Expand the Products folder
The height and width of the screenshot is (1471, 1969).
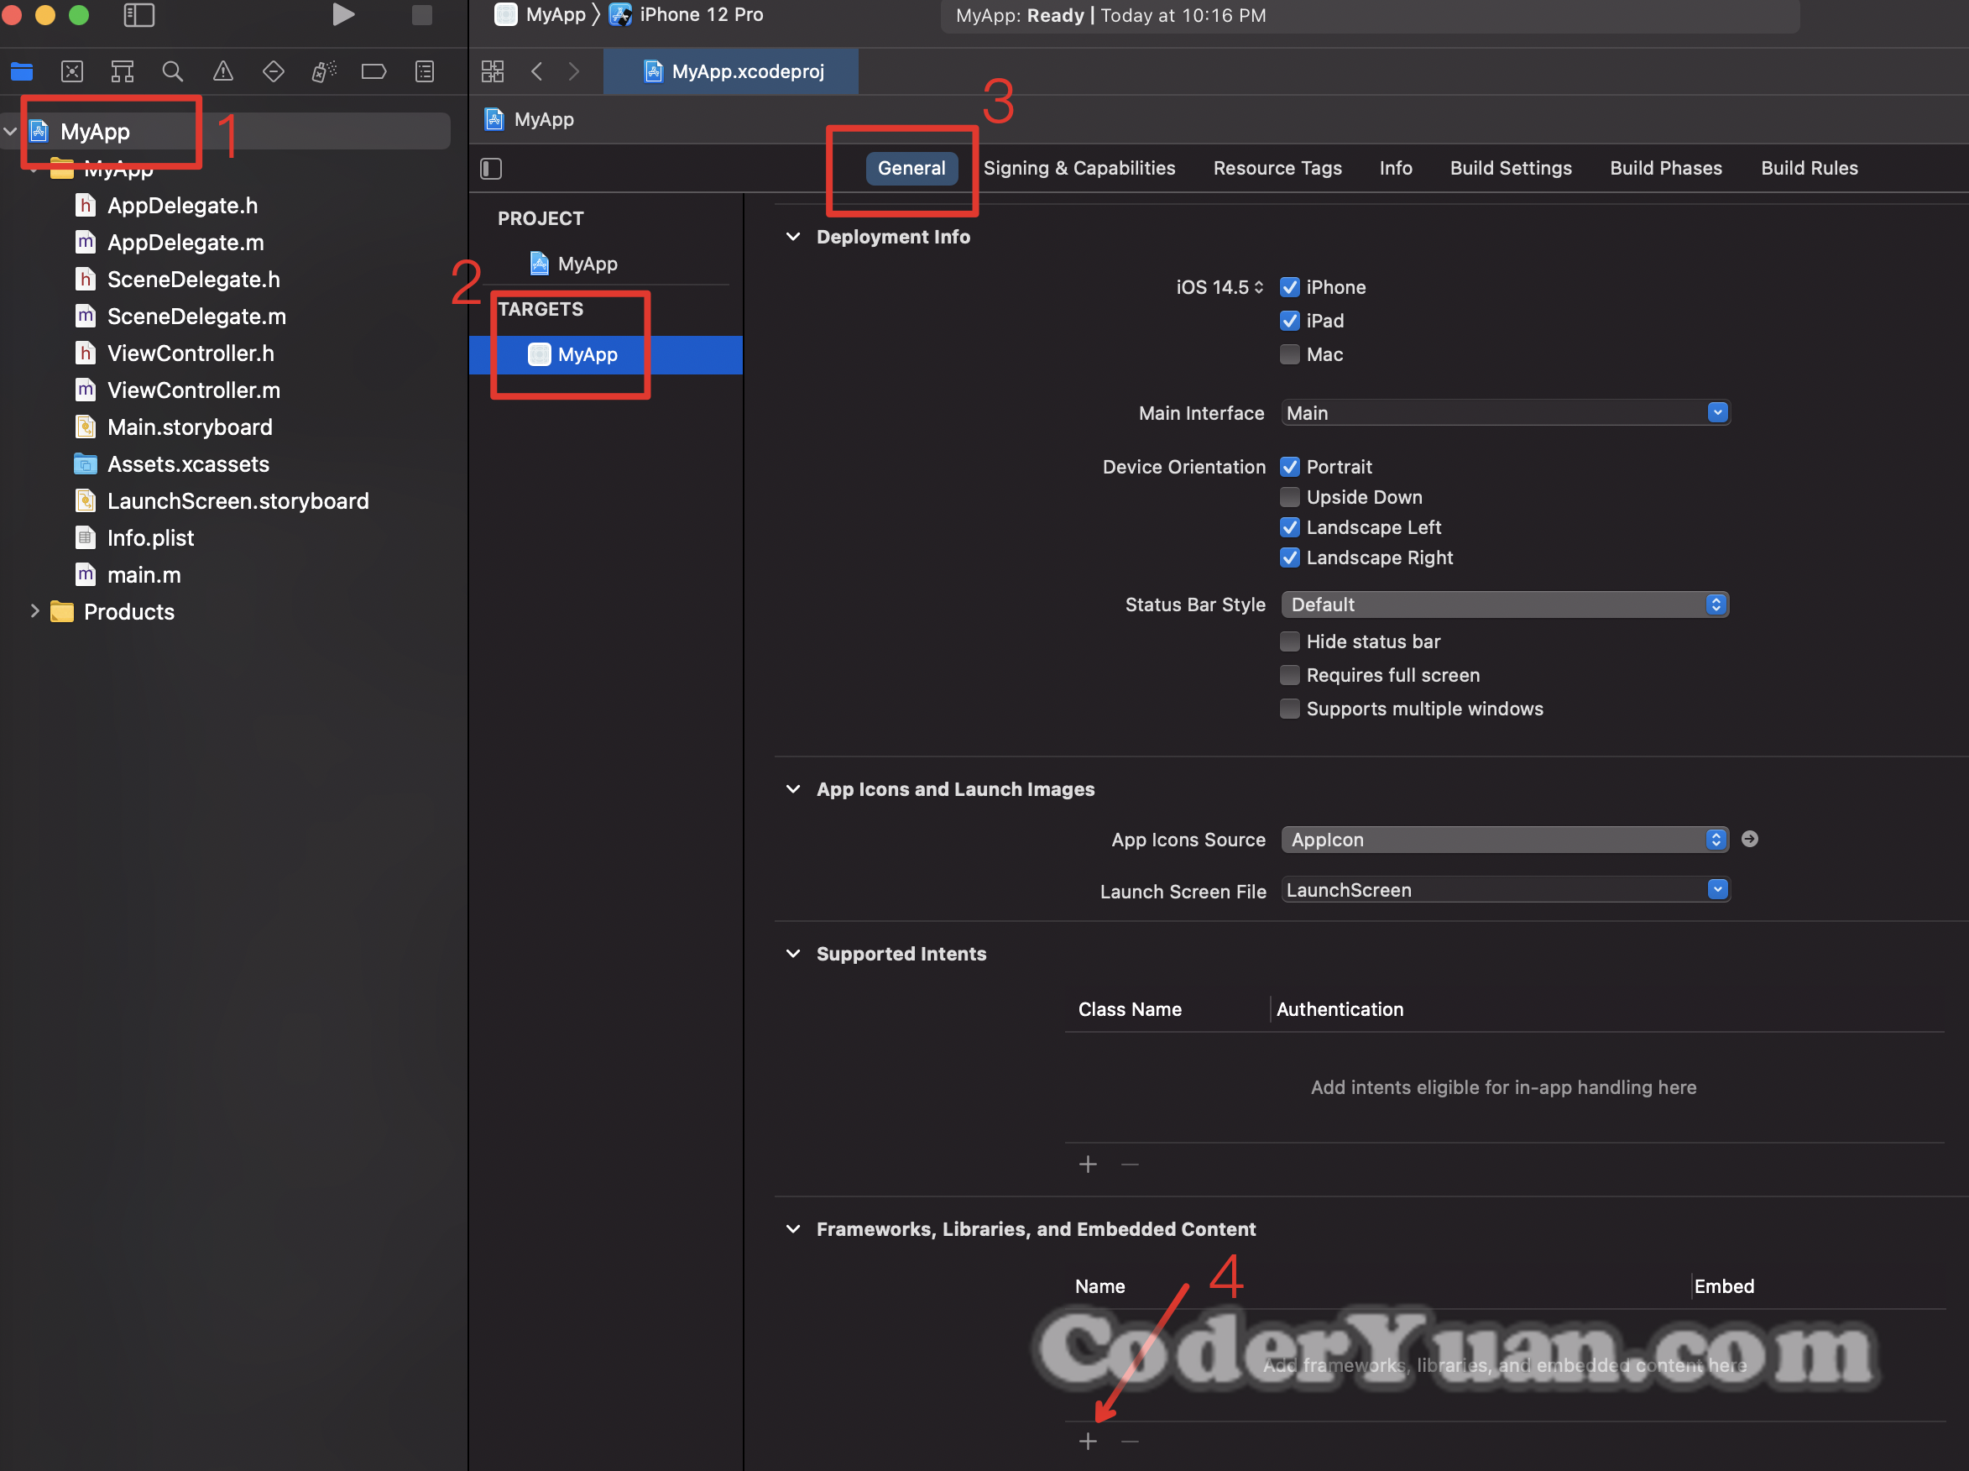point(34,611)
